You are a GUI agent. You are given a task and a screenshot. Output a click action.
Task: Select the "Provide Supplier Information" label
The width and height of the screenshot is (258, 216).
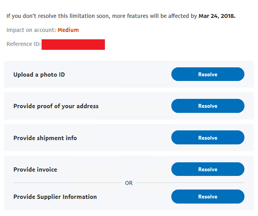pyautogui.click(x=55, y=197)
